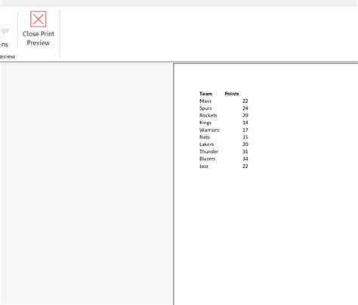Image resolution: width=358 pixels, height=305 pixels.
Task: Select the Rockets team cell
Action: point(208,115)
